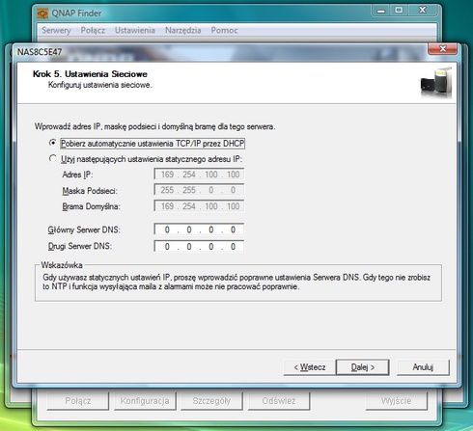Click the Odśwież button in QNAP Finder
The width and height of the screenshot is (473, 431).
tap(279, 401)
